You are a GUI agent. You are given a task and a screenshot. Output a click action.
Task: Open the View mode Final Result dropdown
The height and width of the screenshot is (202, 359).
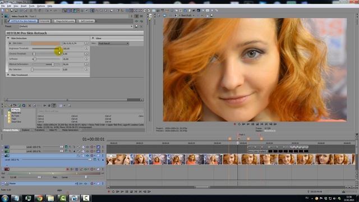[113, 43]
